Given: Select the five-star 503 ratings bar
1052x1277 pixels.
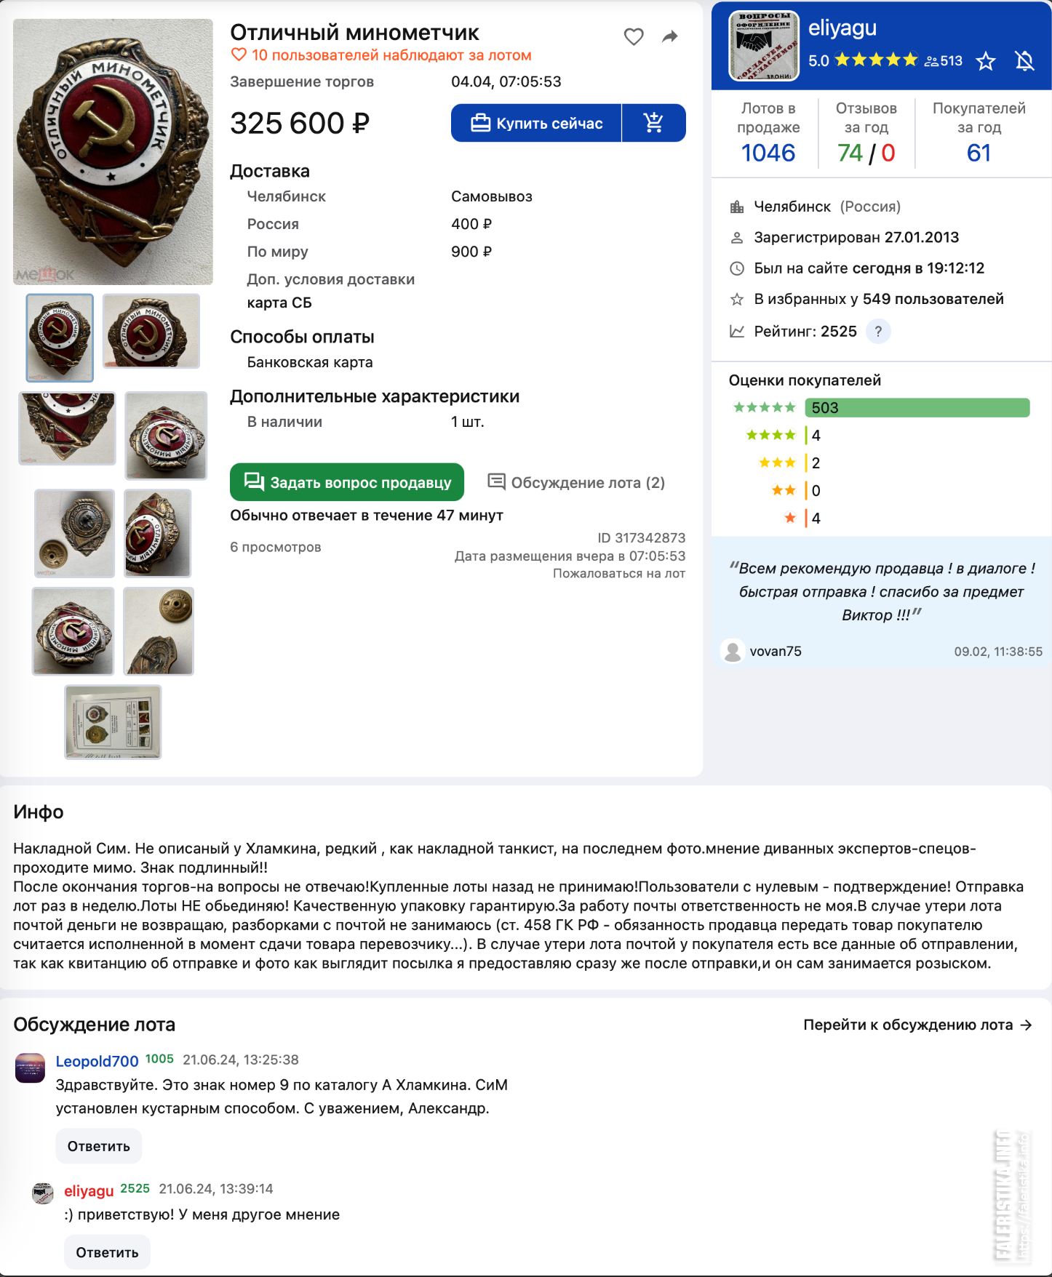Looking at the screenshot, I should click(x=917, y=408).
